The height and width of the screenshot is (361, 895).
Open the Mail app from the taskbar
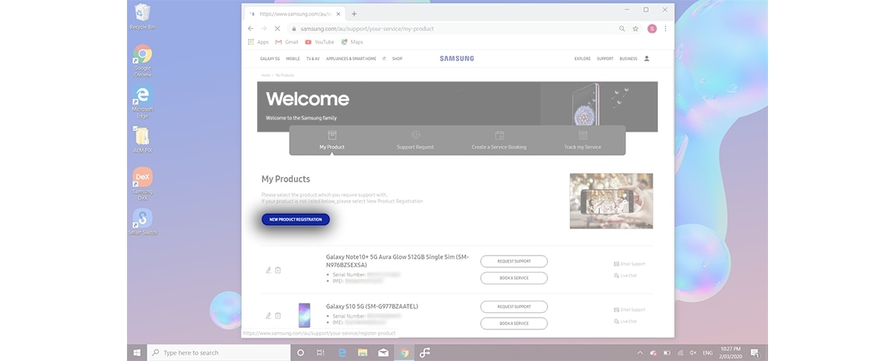383,352
